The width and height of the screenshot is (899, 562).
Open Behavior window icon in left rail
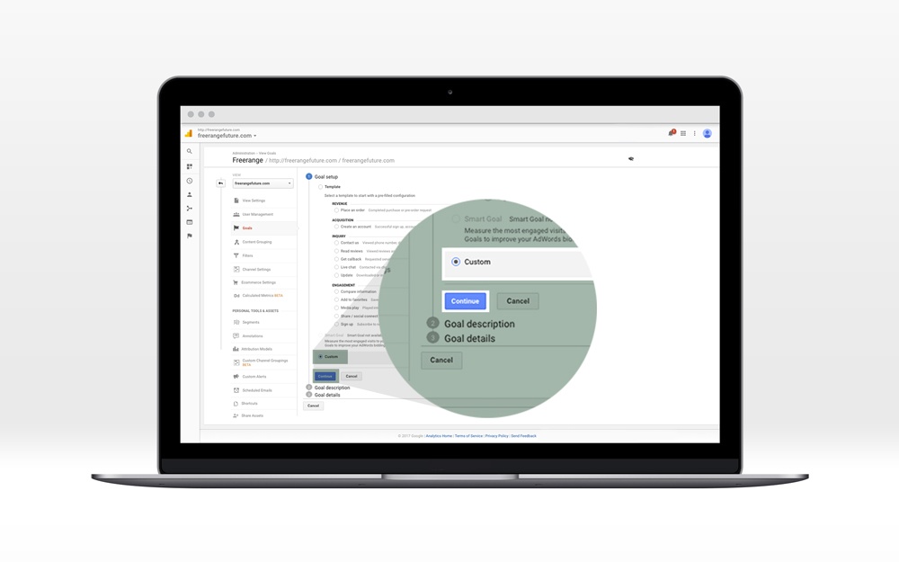(x=189, y=222)
